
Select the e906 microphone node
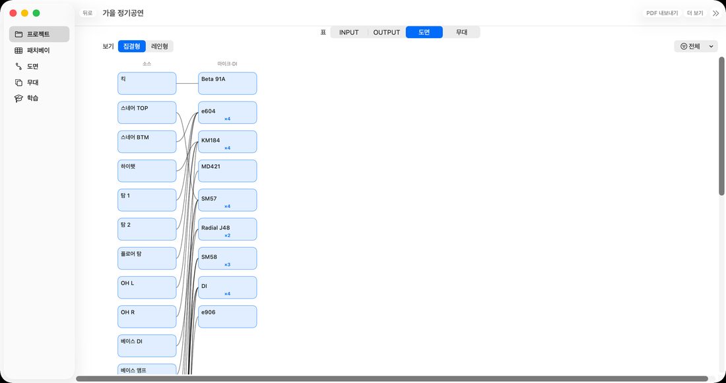pyautogui.click(x=227, y=316)
